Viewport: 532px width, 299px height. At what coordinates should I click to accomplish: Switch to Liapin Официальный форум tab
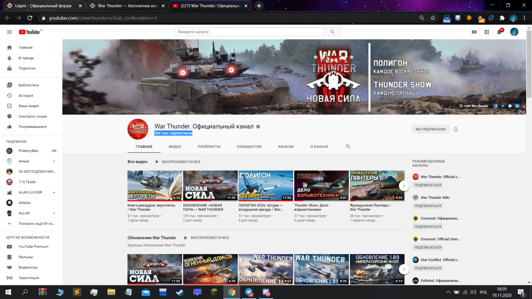click(x=44, y=6)
